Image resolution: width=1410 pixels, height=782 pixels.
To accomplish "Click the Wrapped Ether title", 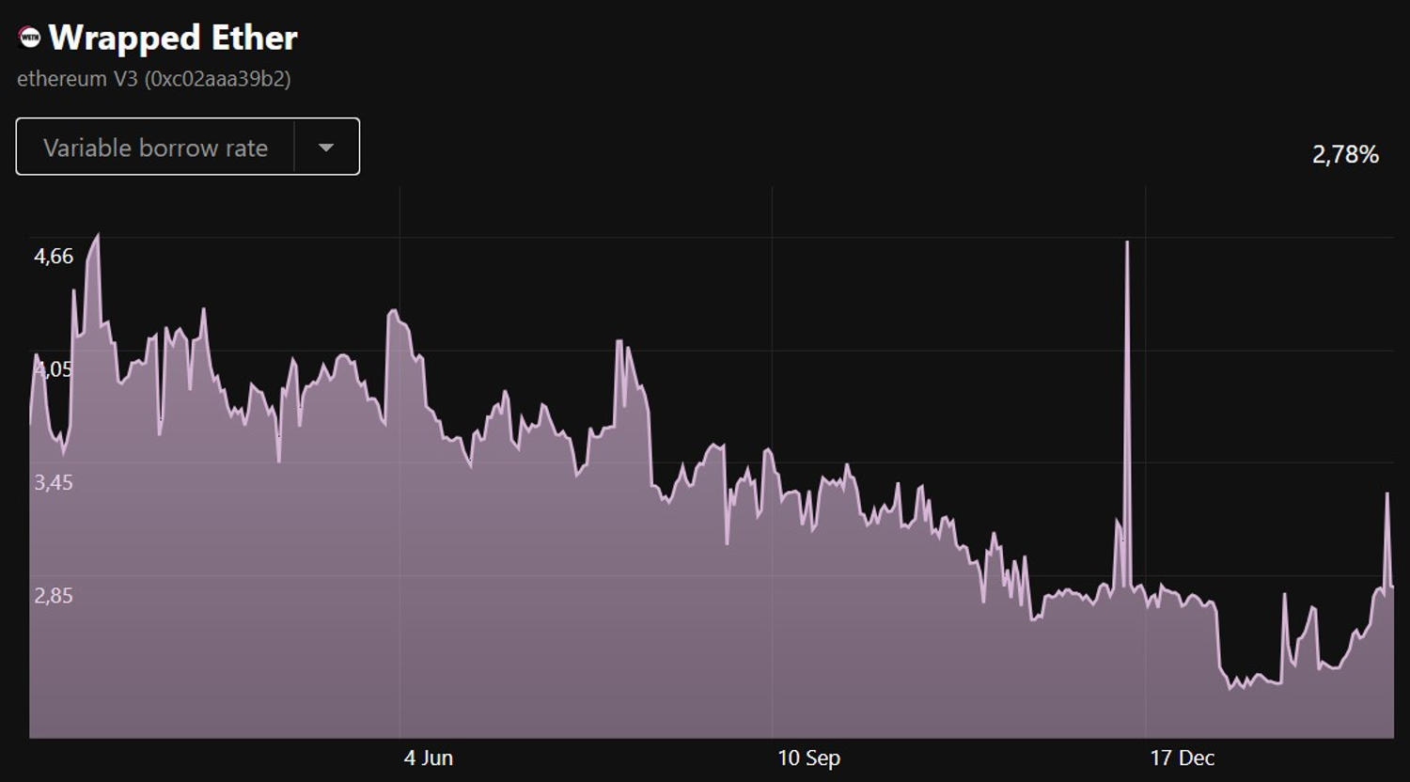I will tap(173, 38).
